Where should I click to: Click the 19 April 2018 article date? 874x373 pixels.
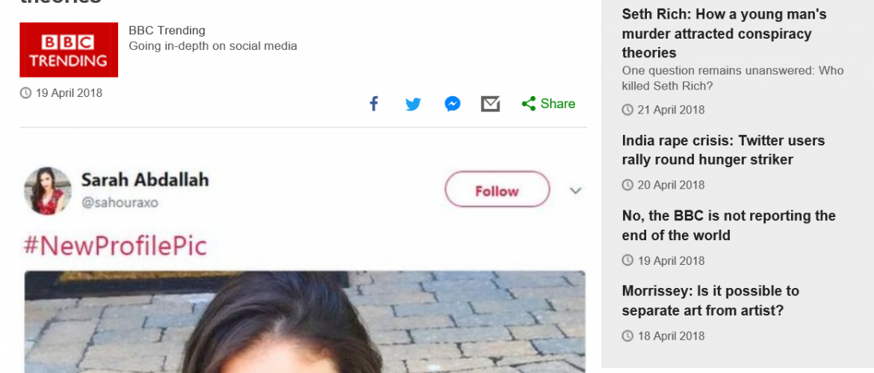point(69,93)
